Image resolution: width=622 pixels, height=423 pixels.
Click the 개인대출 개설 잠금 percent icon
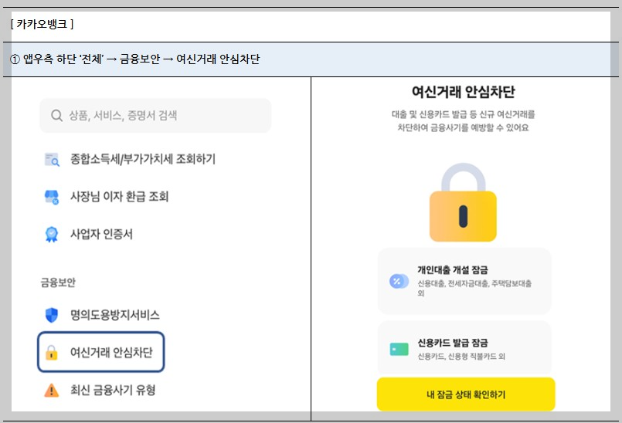click(x=399, y=281)
